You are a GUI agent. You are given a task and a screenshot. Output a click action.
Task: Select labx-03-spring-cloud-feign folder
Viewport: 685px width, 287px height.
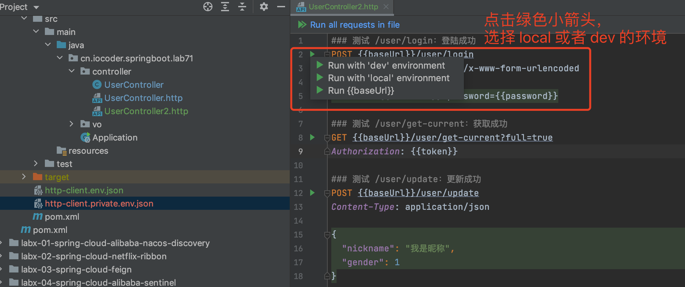(76, 270)
